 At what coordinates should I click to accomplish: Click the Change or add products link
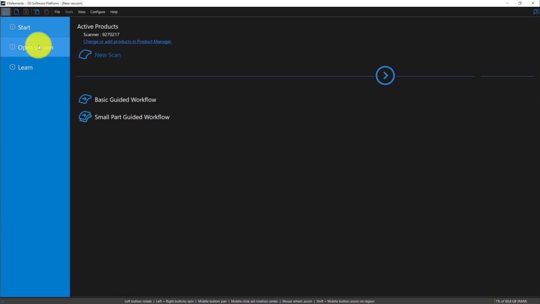(x=127, y=41)
